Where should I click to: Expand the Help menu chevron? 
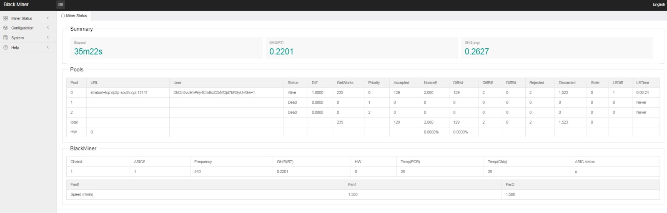pos(48,47)
